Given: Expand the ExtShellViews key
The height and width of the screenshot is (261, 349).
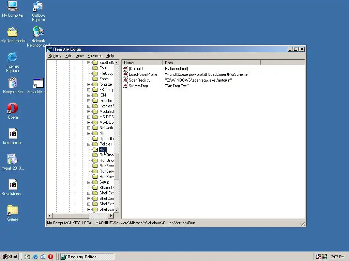Looking at the screenshot, I should coord(89,63).
